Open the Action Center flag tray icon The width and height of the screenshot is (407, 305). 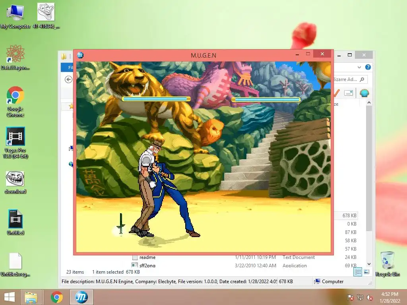[x=350, y=297]
